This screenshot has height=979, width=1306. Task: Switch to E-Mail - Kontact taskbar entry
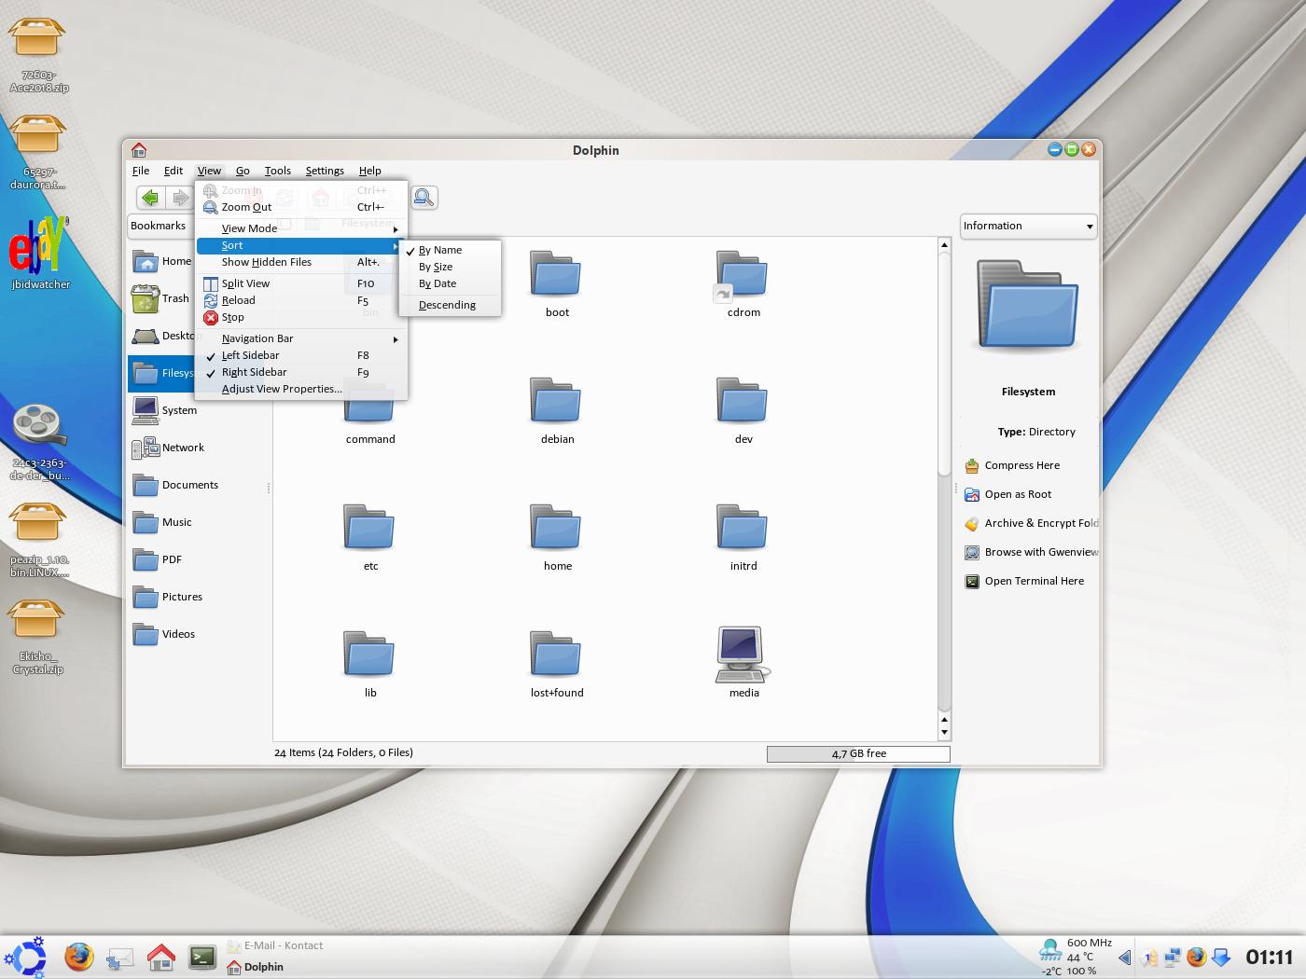[x=276, y=945]
